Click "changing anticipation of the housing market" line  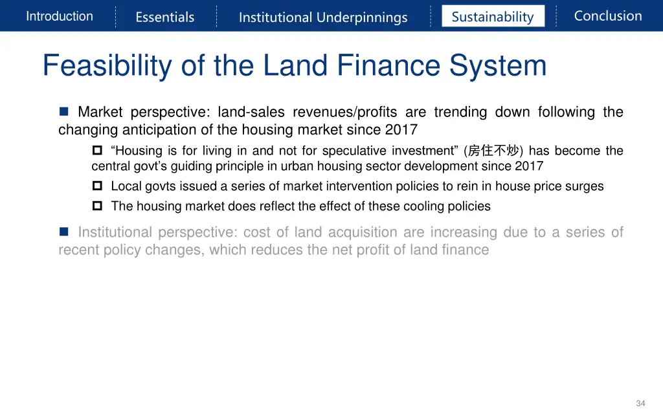238,129
